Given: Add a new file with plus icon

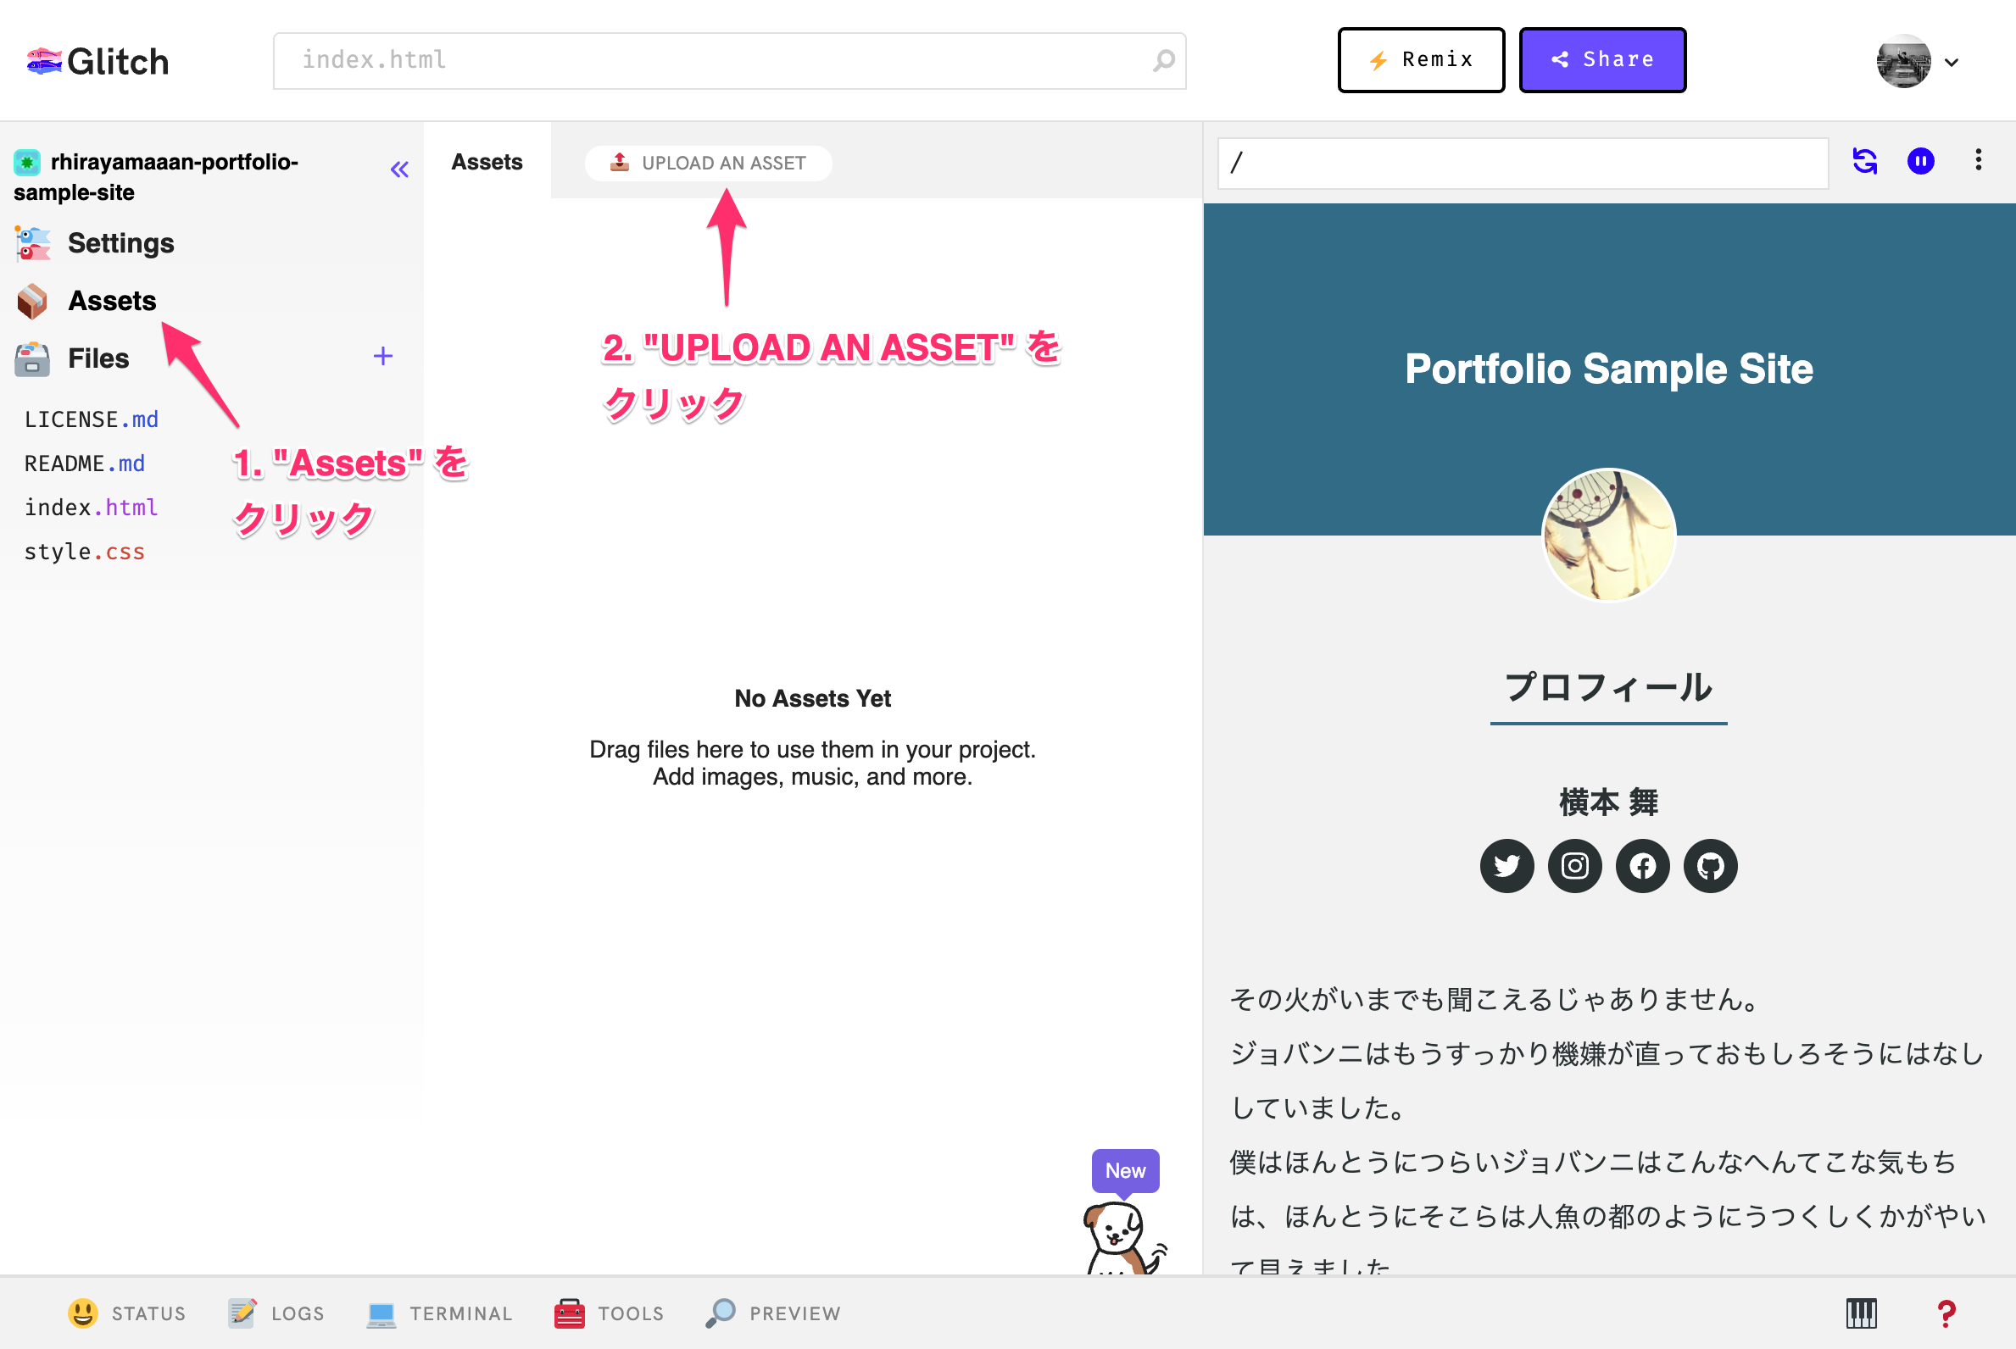Looking at the screenshot, I should point(383,356).
